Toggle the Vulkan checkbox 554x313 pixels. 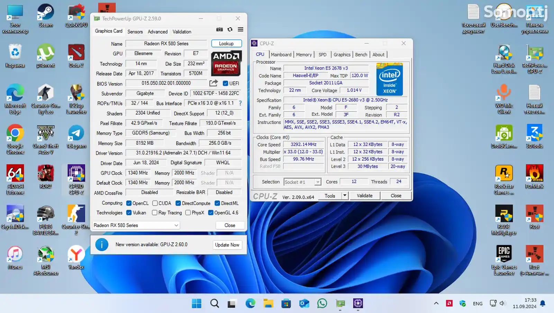point(129,213)
